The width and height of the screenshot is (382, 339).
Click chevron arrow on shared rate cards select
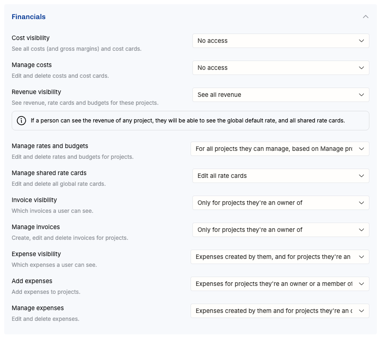click(362, 176)
